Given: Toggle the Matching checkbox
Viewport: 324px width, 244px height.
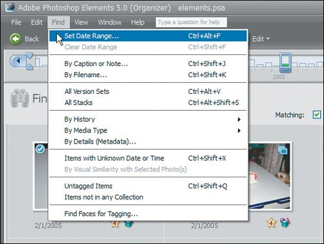Looking at the screenshot, I should point(317,115).
